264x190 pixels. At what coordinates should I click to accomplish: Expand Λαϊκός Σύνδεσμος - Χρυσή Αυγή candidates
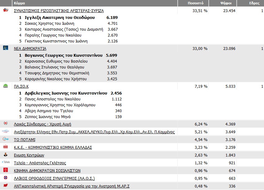[43, 124]
